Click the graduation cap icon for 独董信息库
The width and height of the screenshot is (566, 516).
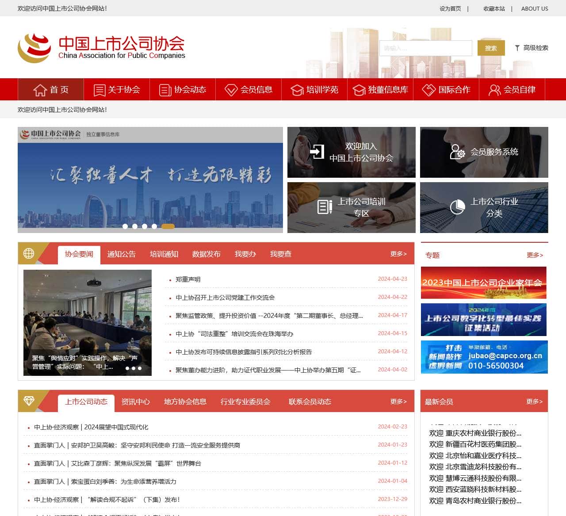(x=359, y=90)
